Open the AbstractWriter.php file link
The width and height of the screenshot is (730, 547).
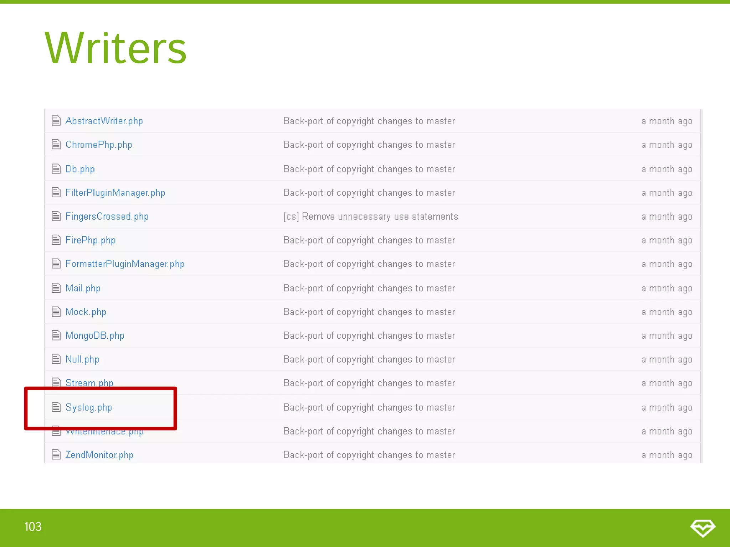(x=104, y=121)
